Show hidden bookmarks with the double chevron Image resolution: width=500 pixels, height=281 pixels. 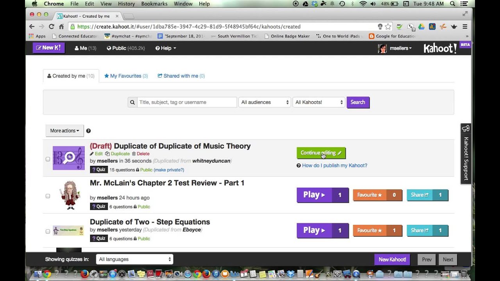pos(467,36)
